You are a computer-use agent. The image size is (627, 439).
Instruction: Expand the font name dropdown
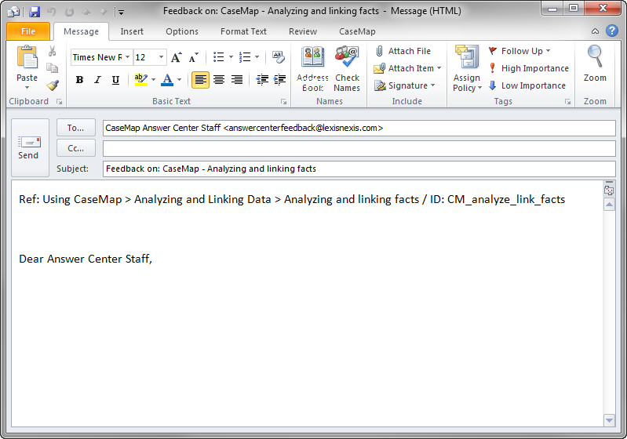(126, 57)
